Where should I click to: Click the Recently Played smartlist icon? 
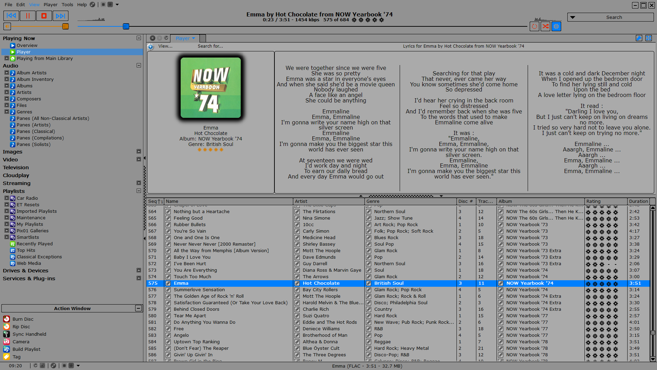tap(13, 244)
